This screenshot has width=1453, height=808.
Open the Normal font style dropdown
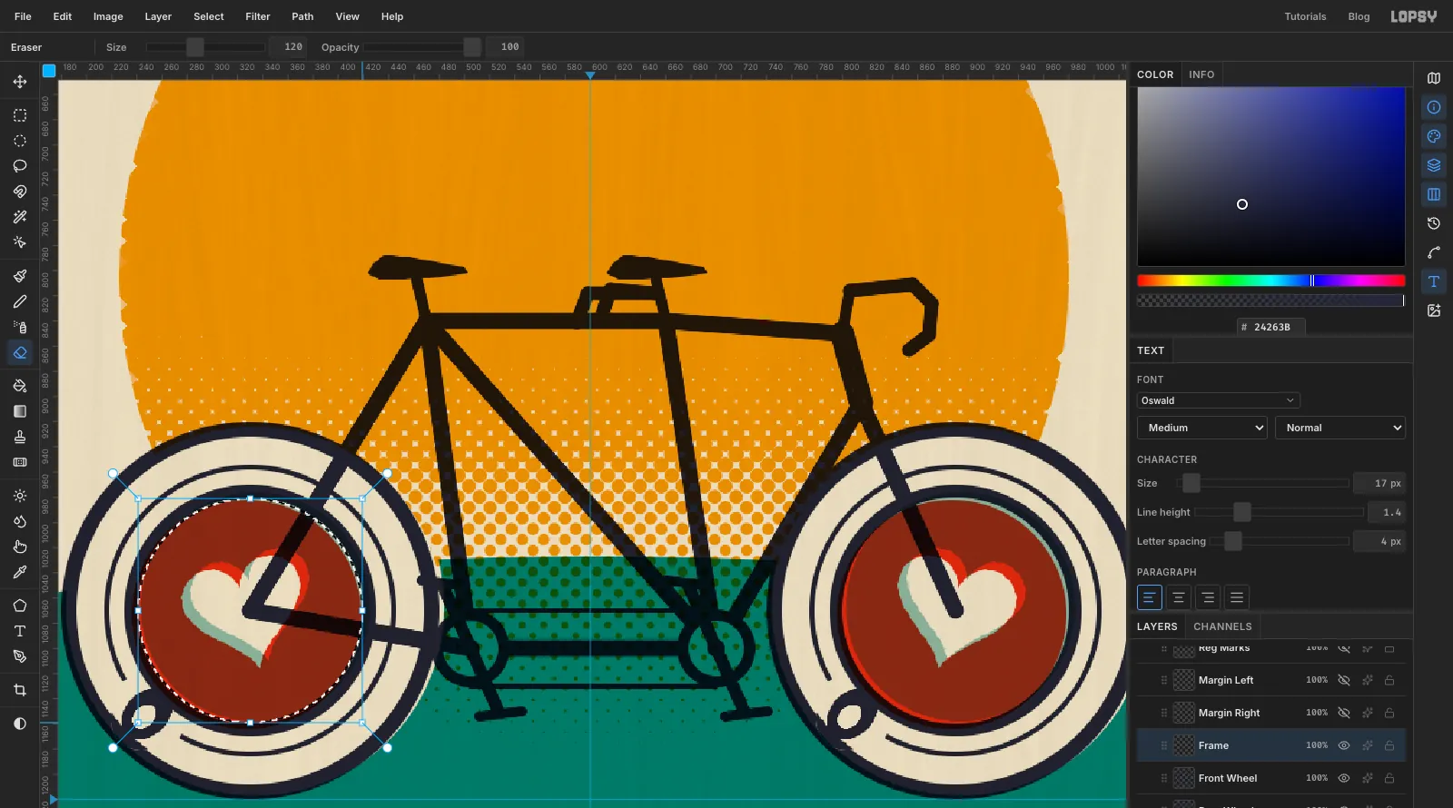tap(1340, 428)
